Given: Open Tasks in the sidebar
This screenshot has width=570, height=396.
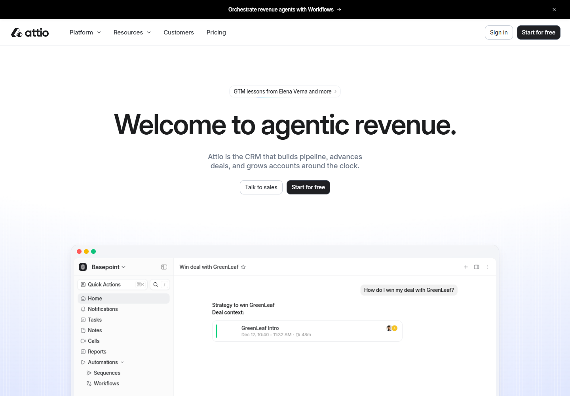Looking at the screenshot, I should 123,320.
